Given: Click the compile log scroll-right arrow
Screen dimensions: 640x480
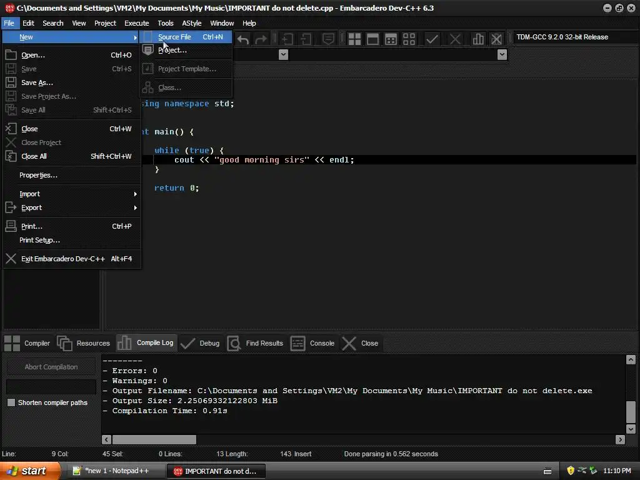Looking at the screenshot, I should point(621,439).
